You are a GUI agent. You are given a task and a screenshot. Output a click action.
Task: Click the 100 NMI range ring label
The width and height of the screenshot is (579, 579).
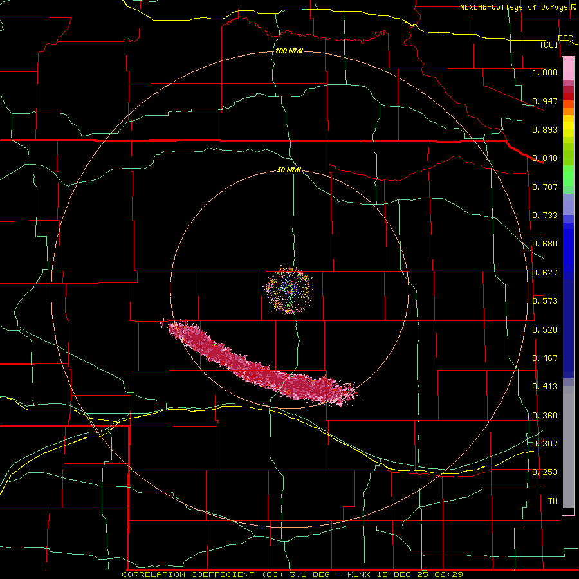point(289,51)
